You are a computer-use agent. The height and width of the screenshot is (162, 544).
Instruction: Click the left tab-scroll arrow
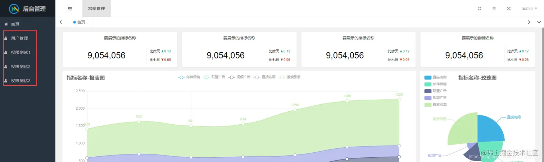[x=61, y=22]
